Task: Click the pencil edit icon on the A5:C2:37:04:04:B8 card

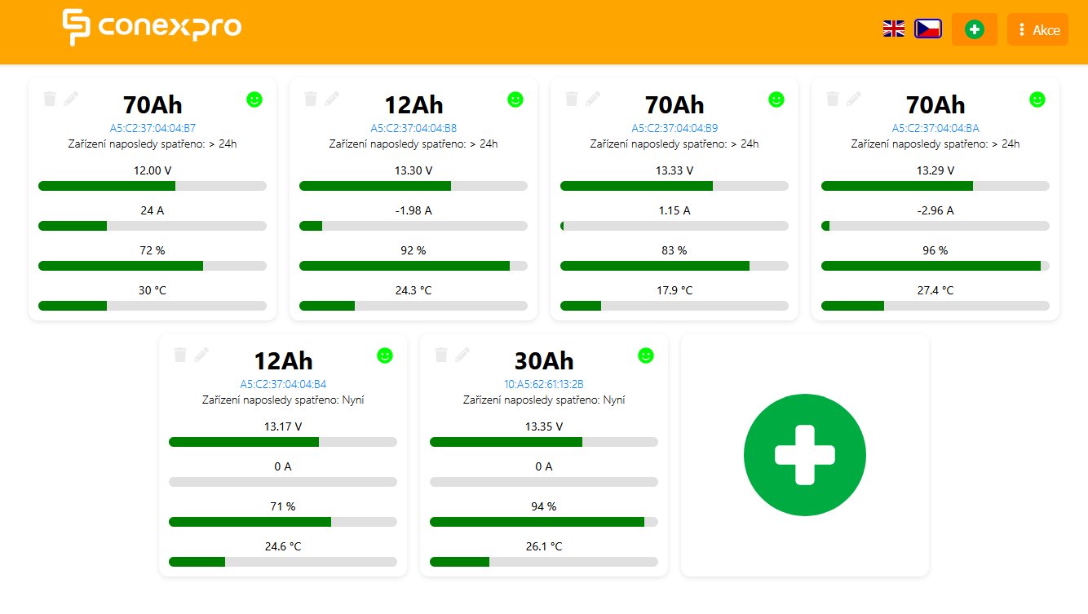Action: pos(332,99)
